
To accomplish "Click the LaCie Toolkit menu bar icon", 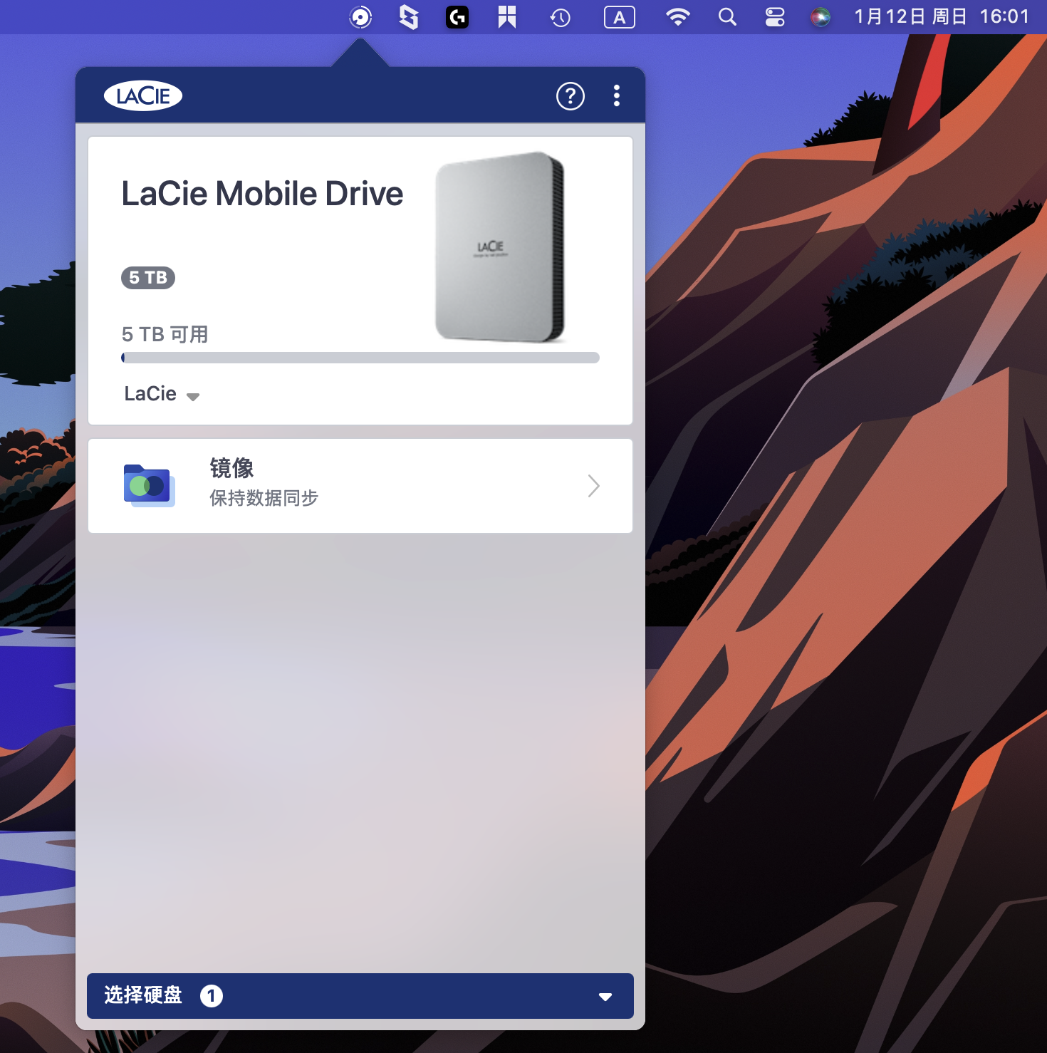I will 361,17.
